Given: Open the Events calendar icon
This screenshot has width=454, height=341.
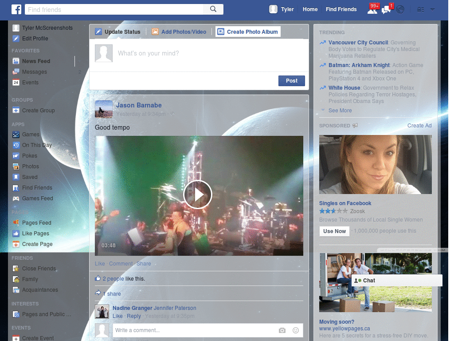Looking at the screenshot, I should pos(16,82).
